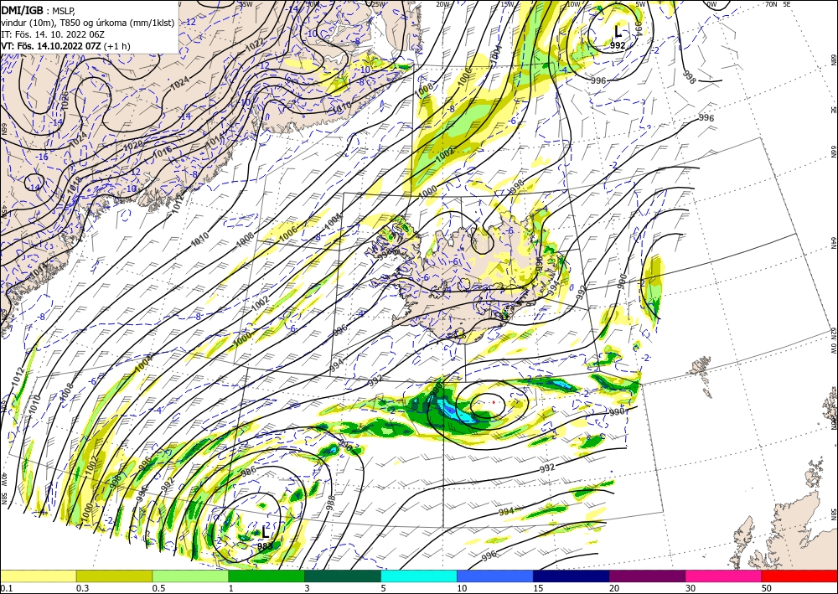Click the 'IT: Fös. 14. 10. 2022 06Z' line
838x594 pixels.
(52, 34)
